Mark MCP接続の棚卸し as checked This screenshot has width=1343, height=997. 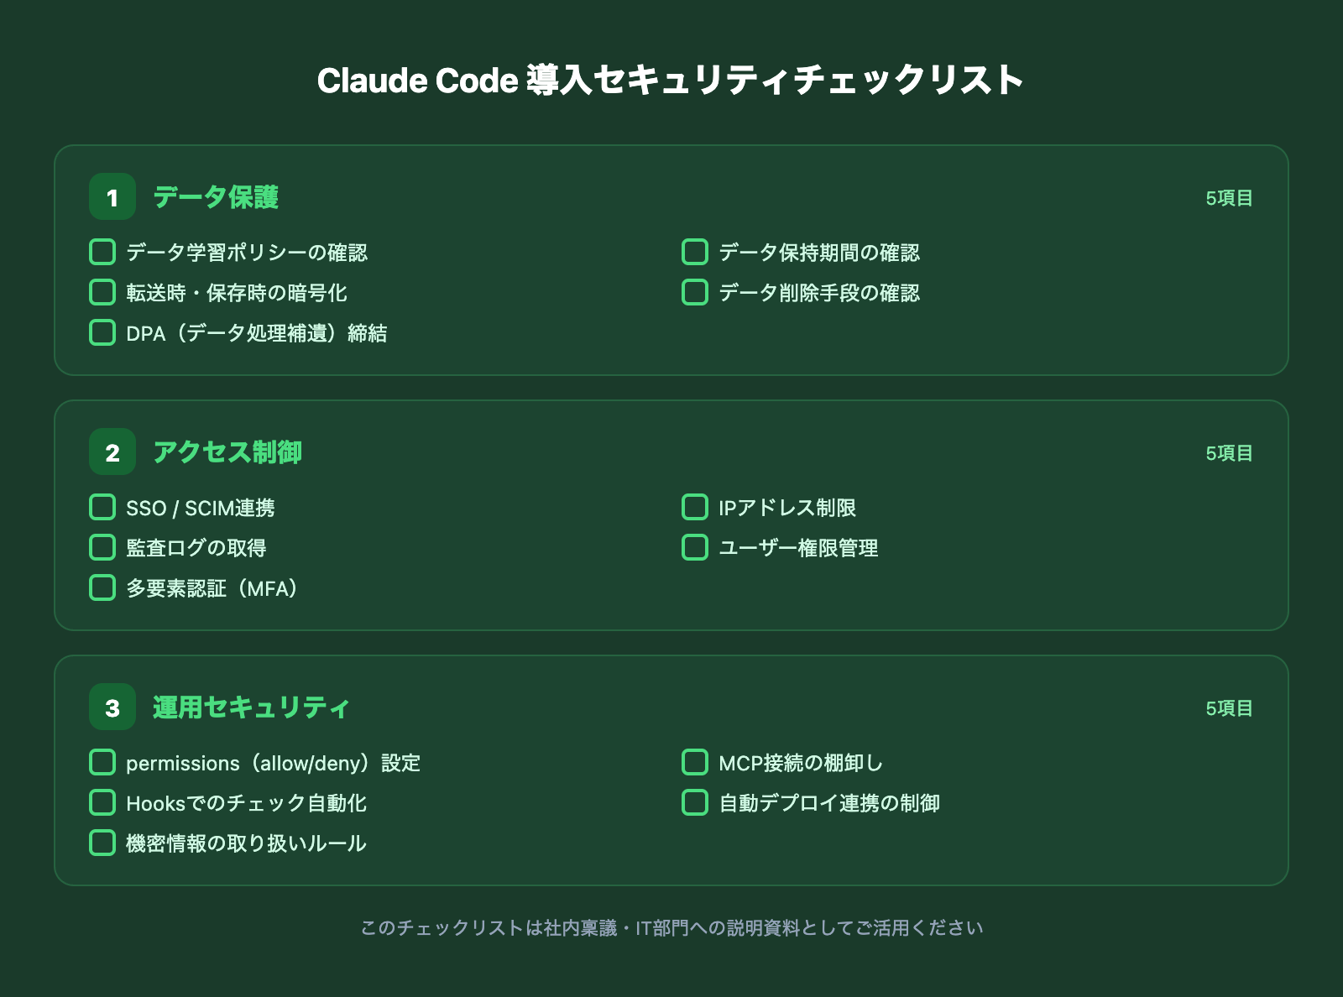tap(695, 762)
